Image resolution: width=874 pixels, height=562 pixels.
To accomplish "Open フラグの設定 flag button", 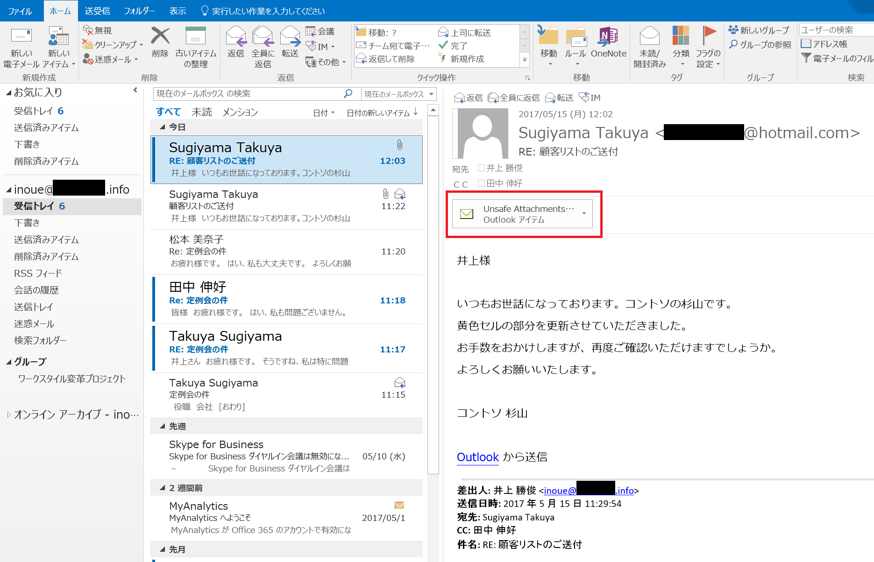I will 708,47.
